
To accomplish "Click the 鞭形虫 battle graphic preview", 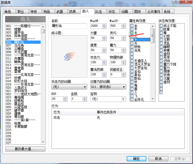I will 69,56.
